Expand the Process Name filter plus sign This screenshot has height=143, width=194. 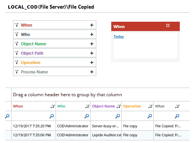[92, 72]
